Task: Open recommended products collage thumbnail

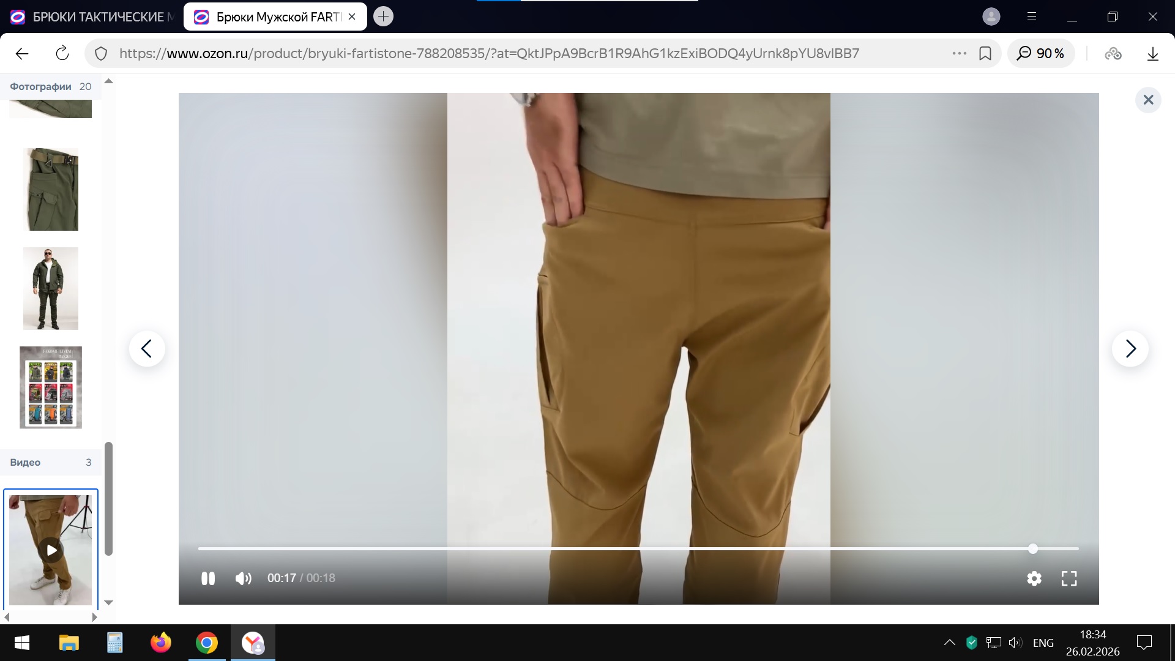Action: click(x=51, y=387)
